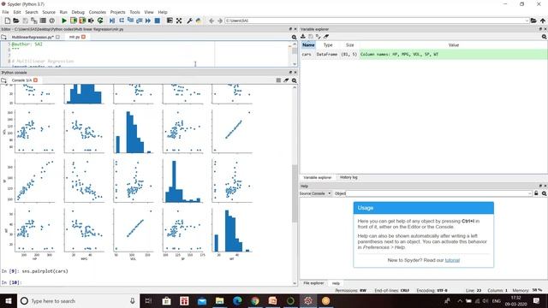Click the Back arrow in the toolbar

[211, 21]
